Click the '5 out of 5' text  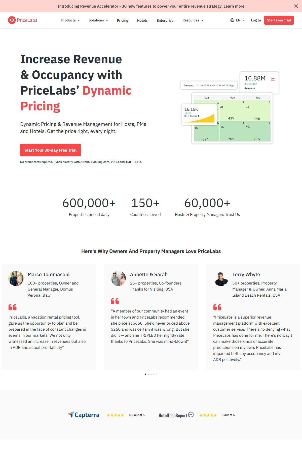pyautogui.click(x=228, y=415)
